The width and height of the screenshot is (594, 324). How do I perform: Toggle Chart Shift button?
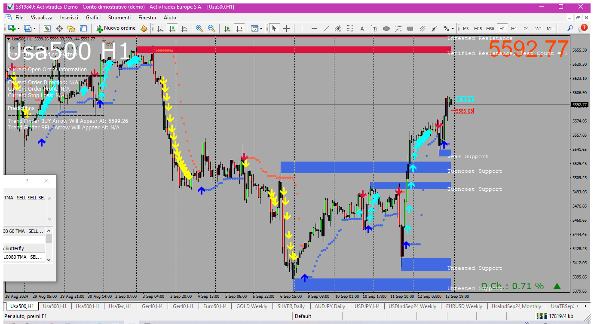pos(239,28)
